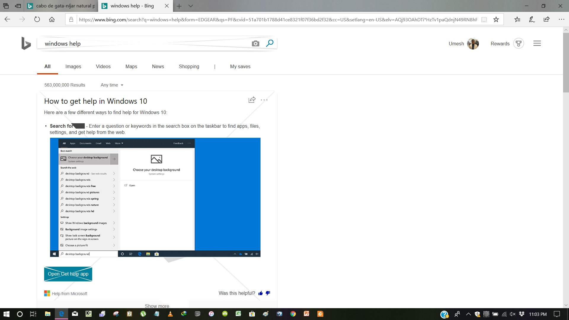Click the Windows 10 search screenshot image

(155, 197)
